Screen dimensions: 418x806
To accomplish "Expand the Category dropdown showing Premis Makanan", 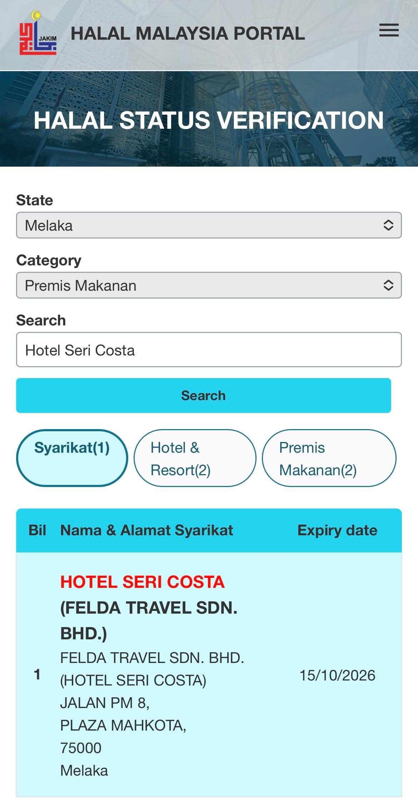I will [209, 285].
